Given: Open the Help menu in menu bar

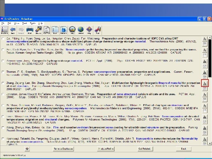Looking at the screenshot, I should coord(40,23).
